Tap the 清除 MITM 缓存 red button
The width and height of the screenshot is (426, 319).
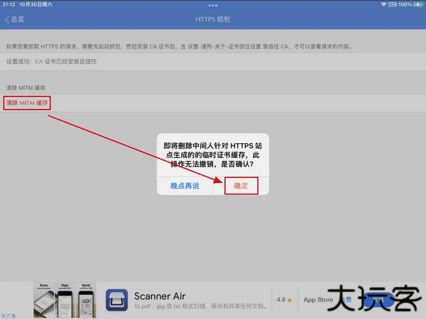click(x=27, y=103)
